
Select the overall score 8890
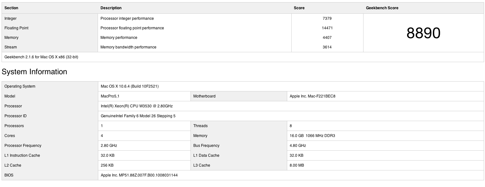tap(423, 33)
